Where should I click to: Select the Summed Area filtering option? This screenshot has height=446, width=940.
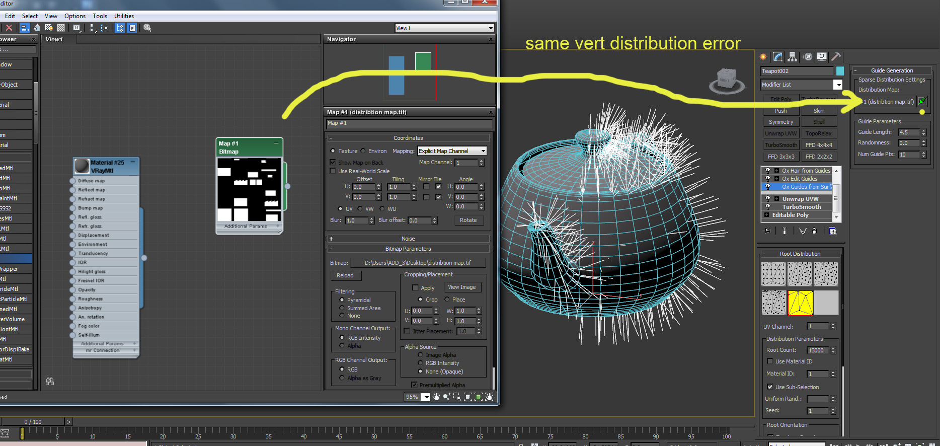342,308
